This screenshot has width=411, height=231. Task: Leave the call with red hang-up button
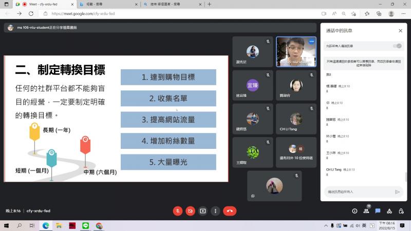tap(230, 211)
